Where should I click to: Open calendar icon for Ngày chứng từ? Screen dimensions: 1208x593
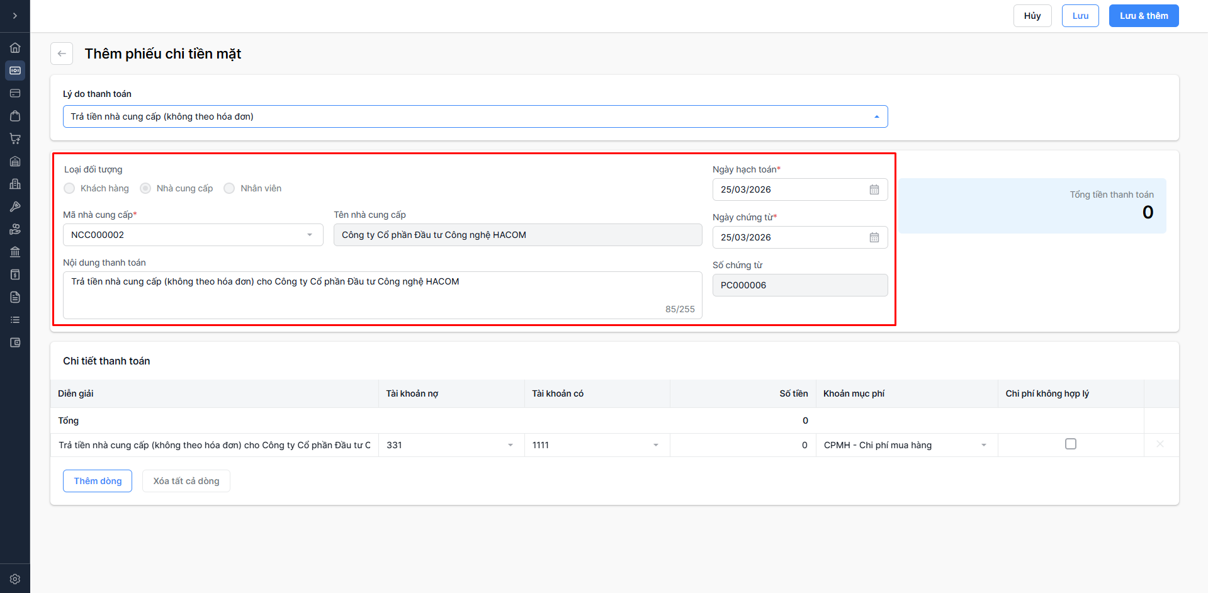tap(874, 237)
